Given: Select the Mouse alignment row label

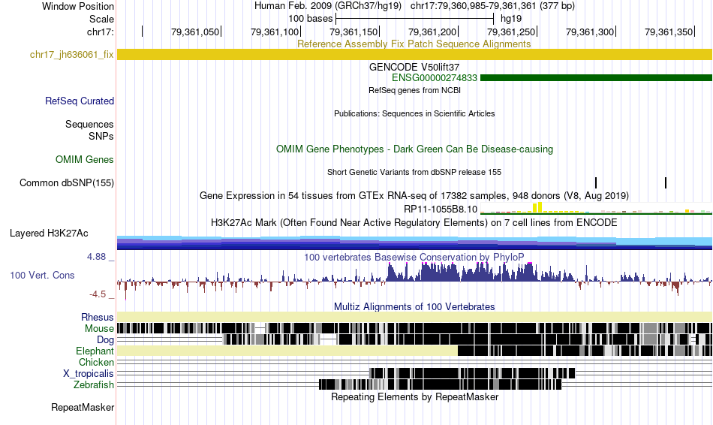Looking at the screenshot, I should coord(99,329).
